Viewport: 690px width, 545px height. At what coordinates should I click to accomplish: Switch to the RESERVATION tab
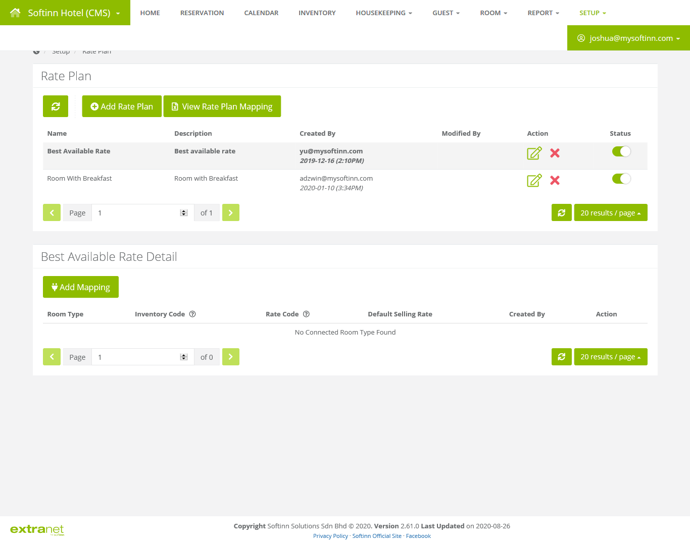pyautogui.click(x=202, y=13)
